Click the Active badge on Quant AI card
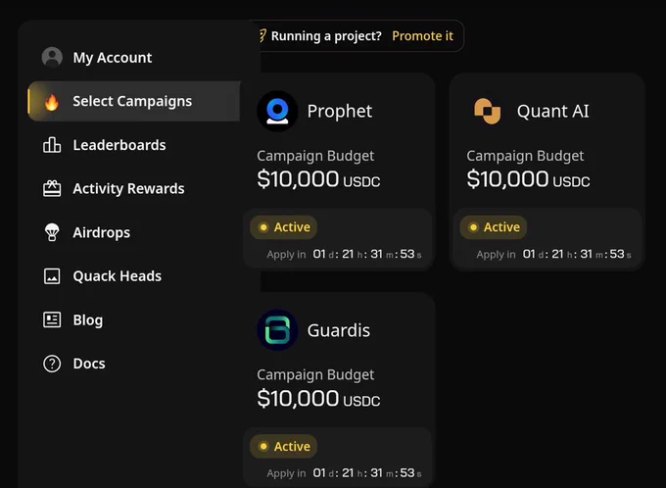Screen dimensions: 666x488 493,227
